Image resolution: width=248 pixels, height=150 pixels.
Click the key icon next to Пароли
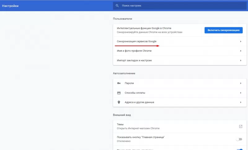[119, 83]
